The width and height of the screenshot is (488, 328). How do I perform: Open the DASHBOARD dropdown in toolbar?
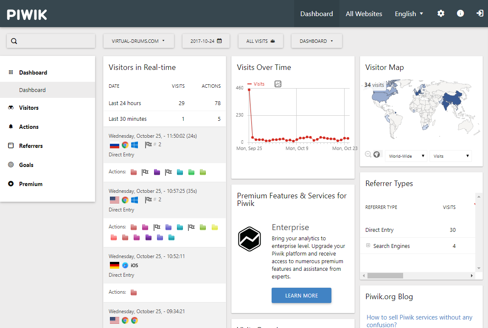pyautogui.click(x=317, y=41)
